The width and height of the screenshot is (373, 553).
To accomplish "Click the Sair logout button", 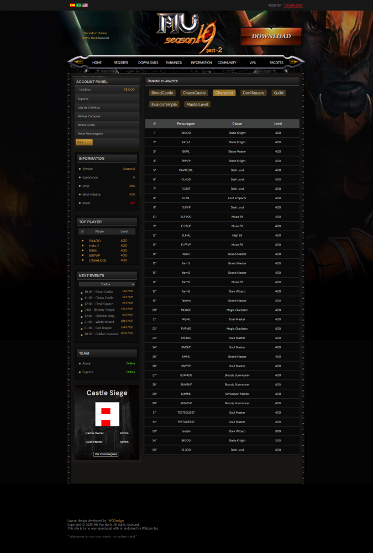I will coord(84,142).
